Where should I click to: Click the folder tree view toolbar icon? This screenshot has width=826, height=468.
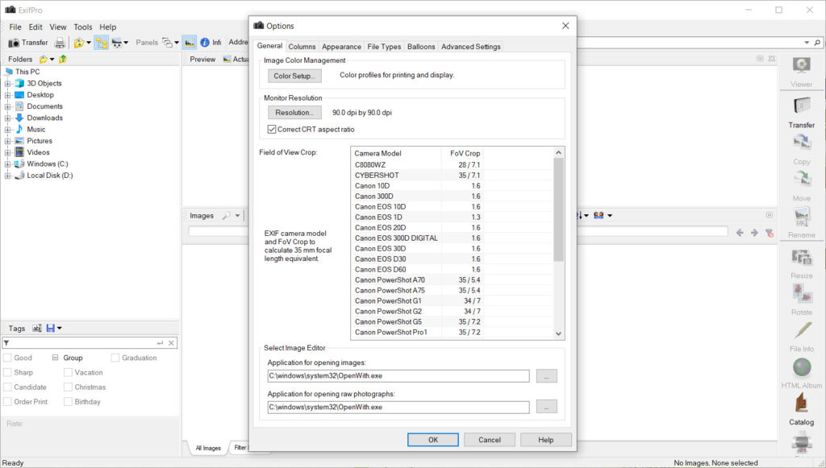101,43
